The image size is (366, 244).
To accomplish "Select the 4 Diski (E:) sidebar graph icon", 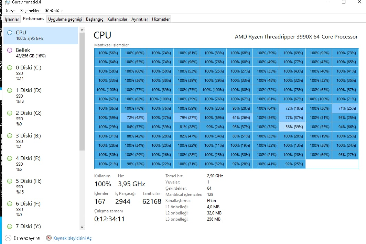I will point(9,158).
